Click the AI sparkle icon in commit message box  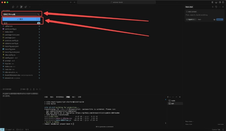click(38, 14)
